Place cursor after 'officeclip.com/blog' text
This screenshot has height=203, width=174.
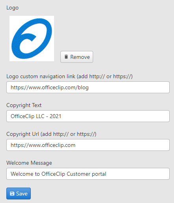click(x=89, y=87)
